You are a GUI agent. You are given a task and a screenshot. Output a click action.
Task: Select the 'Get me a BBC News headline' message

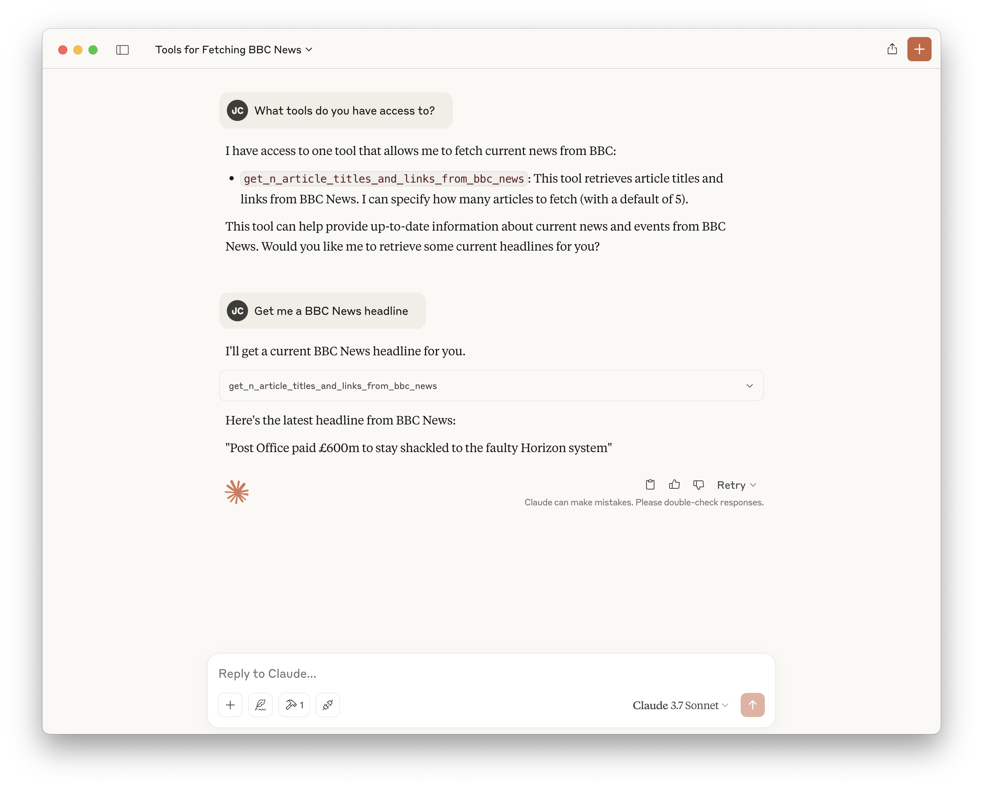(331, 311)
